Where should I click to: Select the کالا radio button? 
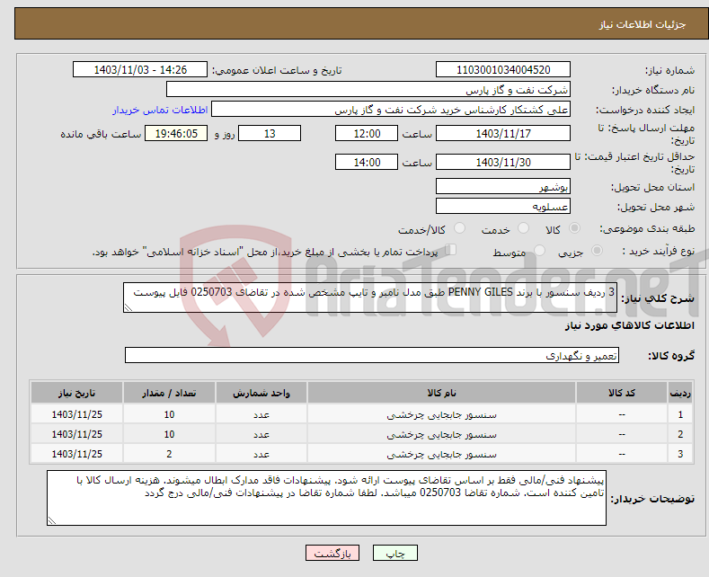[575, 229]
